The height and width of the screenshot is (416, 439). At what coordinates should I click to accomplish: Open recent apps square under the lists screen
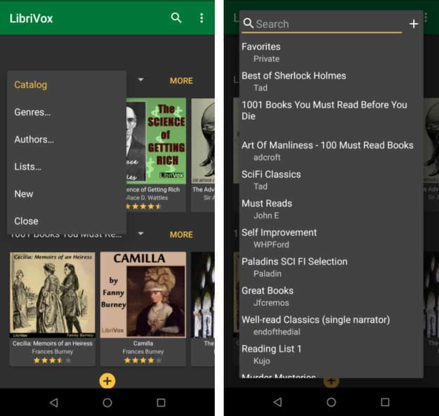(385, 402)
